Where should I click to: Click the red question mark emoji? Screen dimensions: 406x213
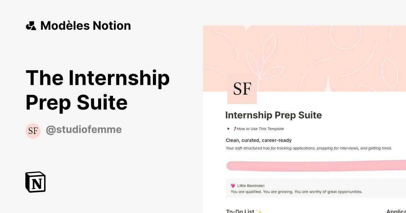coord(235,128)
